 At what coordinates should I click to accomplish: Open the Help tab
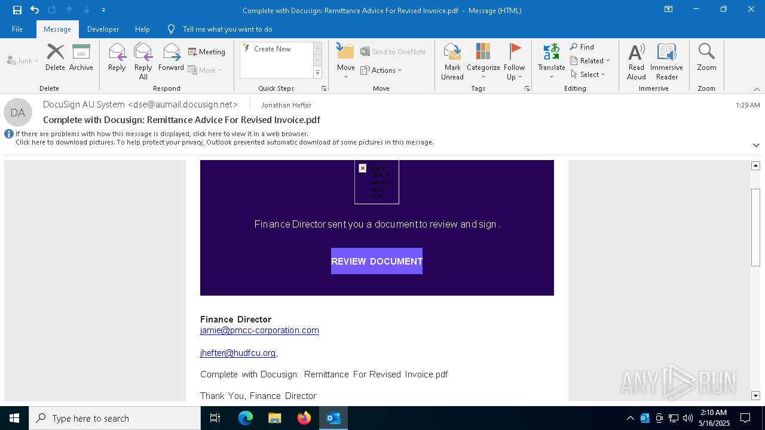(142, 29)
